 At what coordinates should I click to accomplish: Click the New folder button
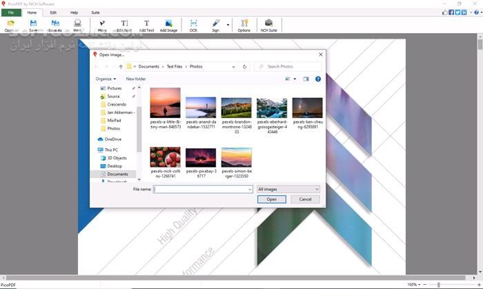[136, 79]
